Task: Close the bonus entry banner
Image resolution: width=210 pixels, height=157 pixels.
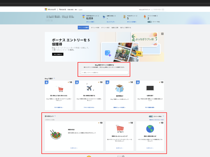Action: coord(162,34)
